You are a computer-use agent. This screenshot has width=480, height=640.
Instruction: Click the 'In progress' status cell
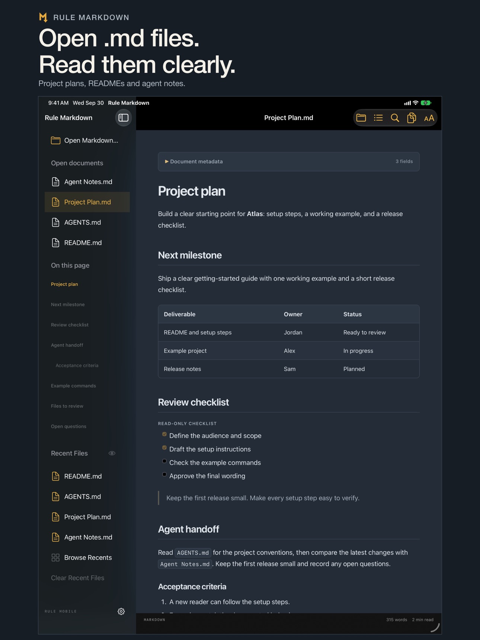[x=358, y=351]
